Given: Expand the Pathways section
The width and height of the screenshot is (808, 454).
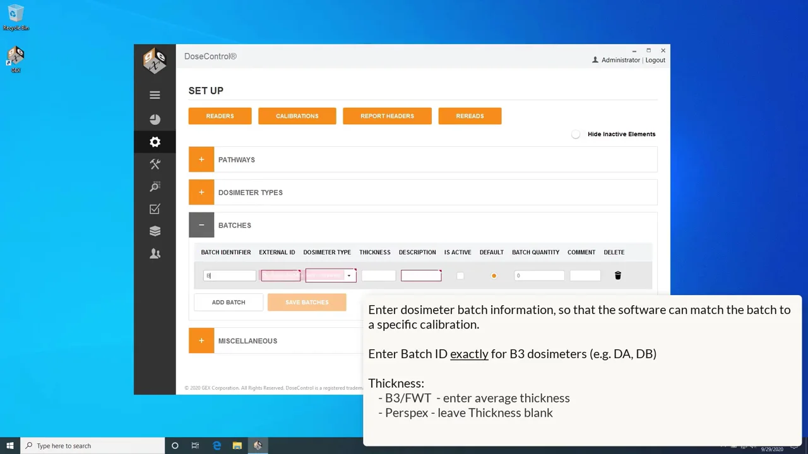Looking at the screenshot, I should click(201, 160).
